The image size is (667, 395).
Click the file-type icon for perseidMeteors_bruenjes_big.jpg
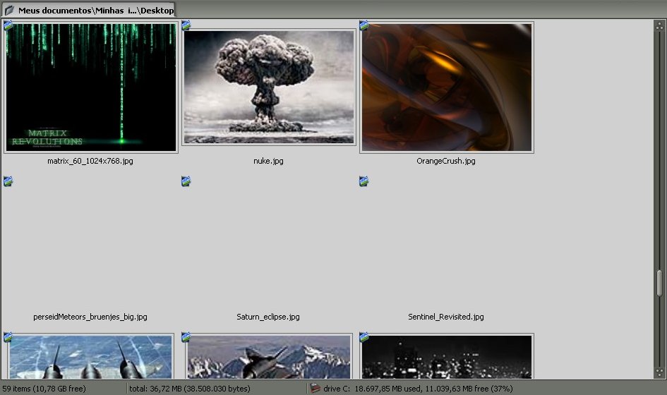8,181
